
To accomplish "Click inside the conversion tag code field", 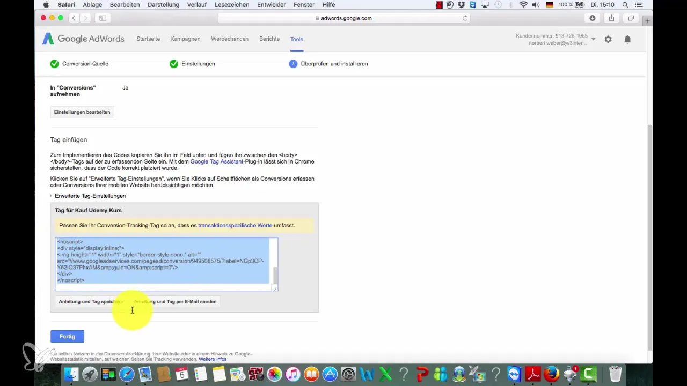I will 166,264.
